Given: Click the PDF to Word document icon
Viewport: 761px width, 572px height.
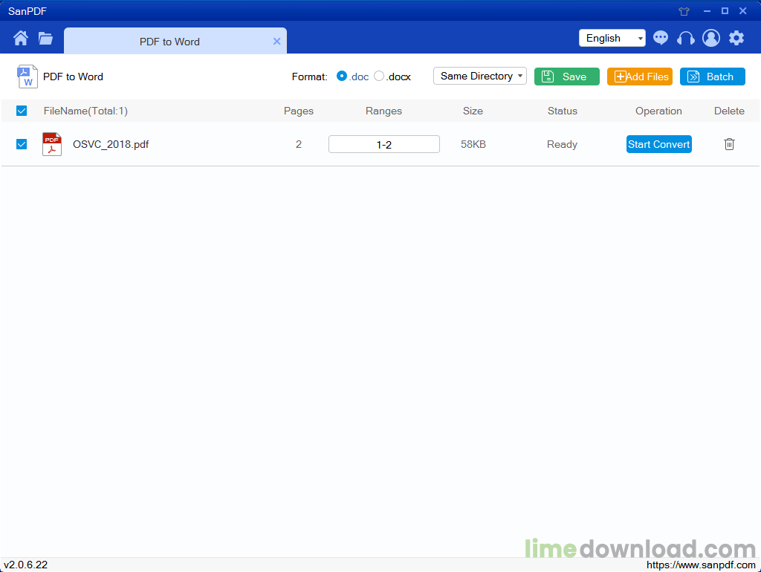Looking at the screenshot, I should tap(27, 77).
